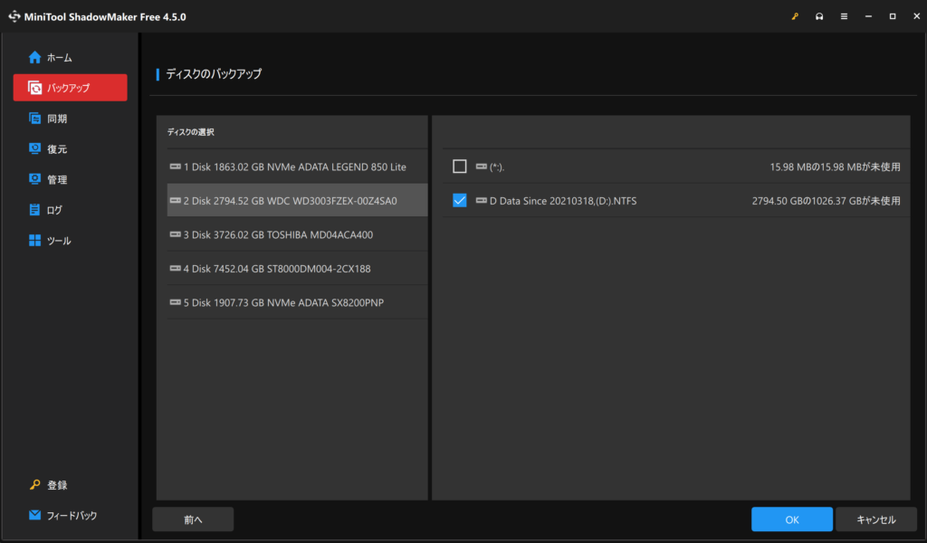Viewport: 927px width, 543px height.
Task: Click the Restore (復元) icon in sidebar
Action: point(35,149)
